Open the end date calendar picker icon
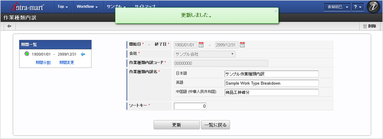Viewport: 383px width, 139px height. point(242,45)
